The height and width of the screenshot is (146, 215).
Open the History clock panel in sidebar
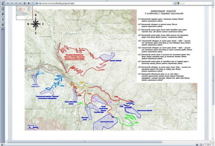coord(3,24)
